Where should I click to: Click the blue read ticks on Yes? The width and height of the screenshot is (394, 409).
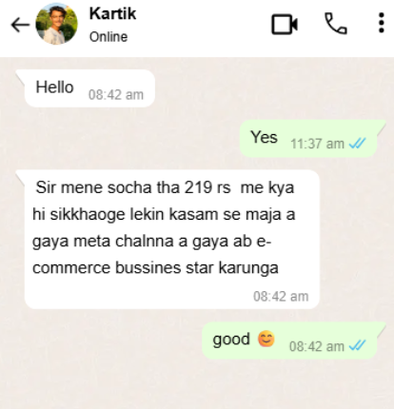point(357,144)
